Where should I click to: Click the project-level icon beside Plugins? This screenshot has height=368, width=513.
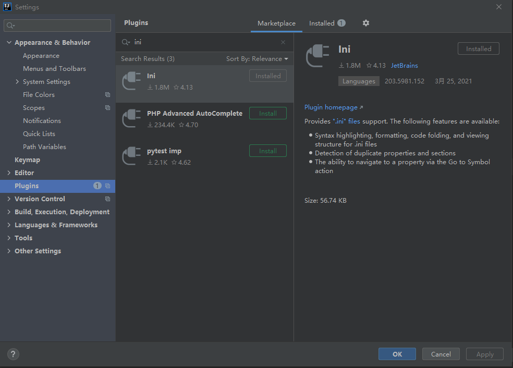(x=107, y=186)
